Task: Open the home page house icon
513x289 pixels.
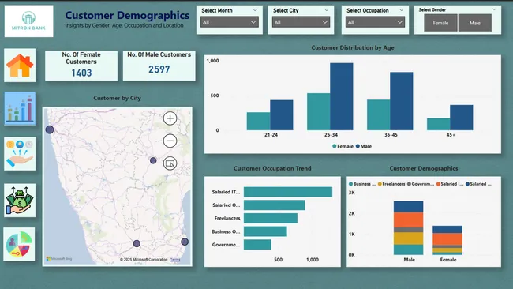Action: pos(20,66)
